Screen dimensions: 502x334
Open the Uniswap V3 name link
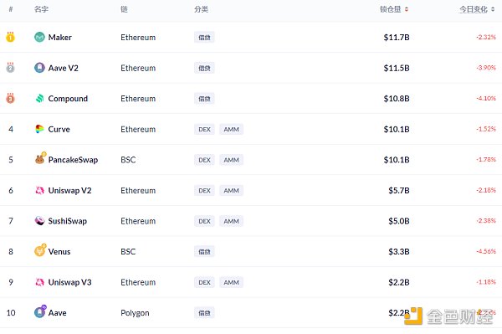tap(69, 282)
